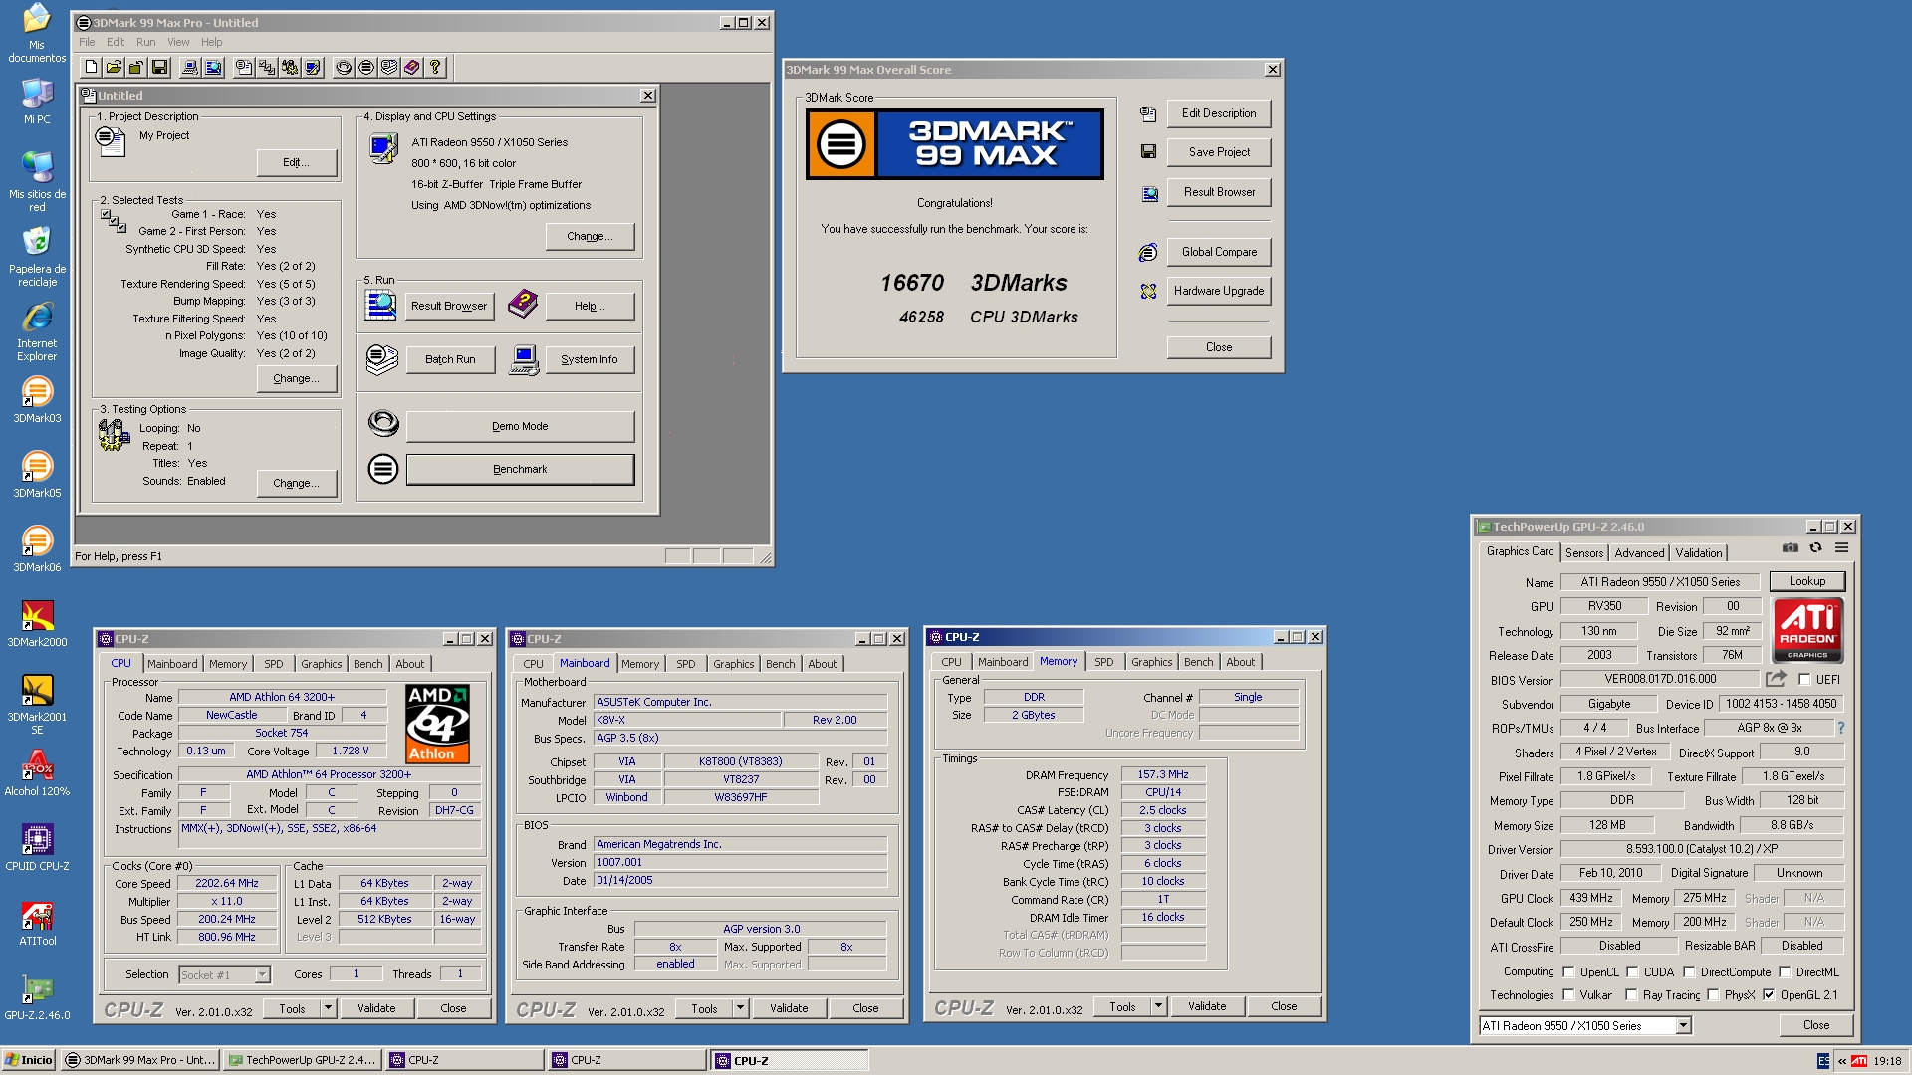Expand Tools arrow in CPU-tab CPU-Z window
1912x1075 pixels.
pyautogui.click(x=328, y=1008)
